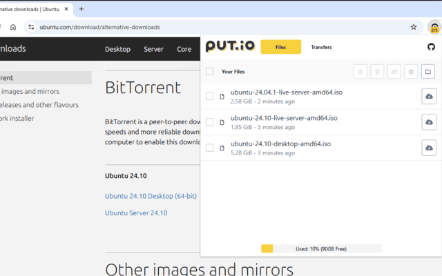The height and width of the screenshot is (276, 442).
Task: Click the new folder icon in Your Files toolbar
Action: (427, 71)
